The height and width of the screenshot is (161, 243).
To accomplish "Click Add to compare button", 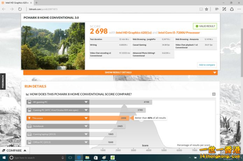I will coord(207,65).
